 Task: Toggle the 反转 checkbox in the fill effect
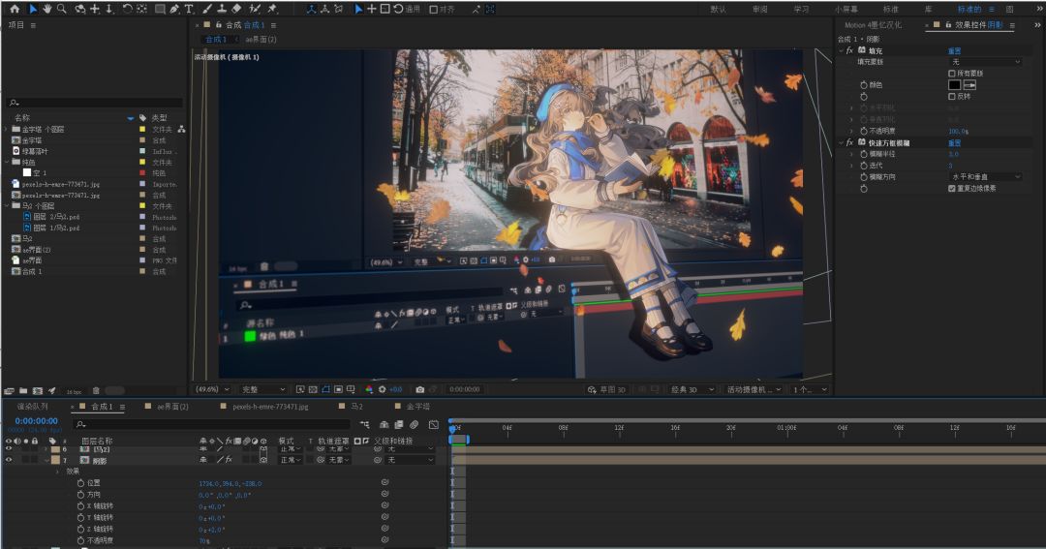pyautogui.click(x=951, y=96)
